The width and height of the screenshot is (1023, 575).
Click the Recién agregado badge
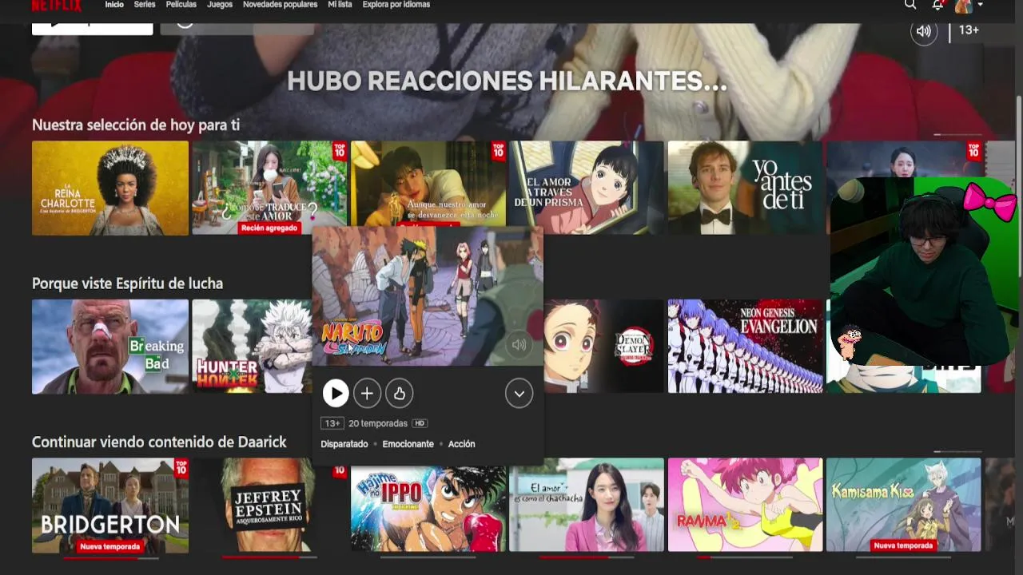coord(269,228)
